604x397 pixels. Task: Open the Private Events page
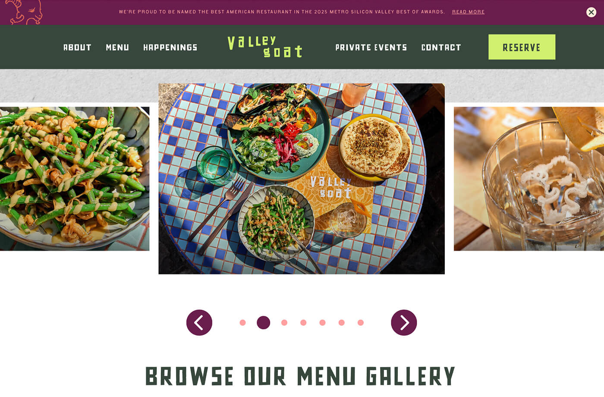click(371, 47)
